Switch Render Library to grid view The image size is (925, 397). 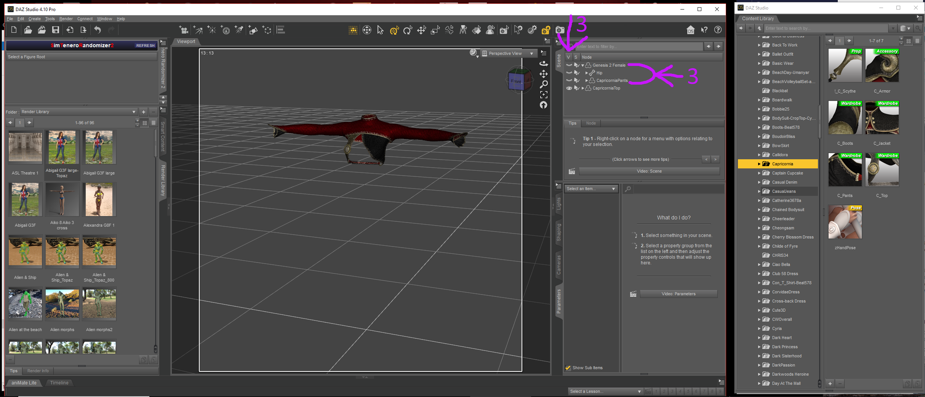point(145,123)
